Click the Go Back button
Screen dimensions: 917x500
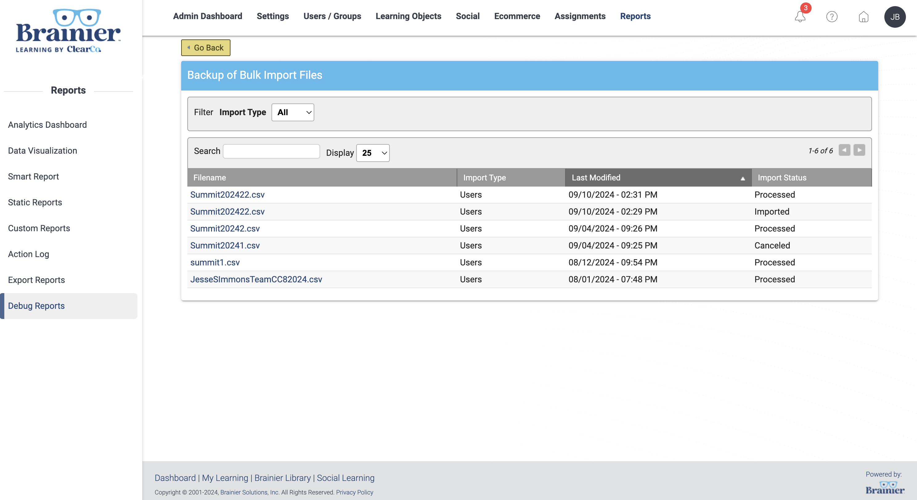tap(206, 48)
